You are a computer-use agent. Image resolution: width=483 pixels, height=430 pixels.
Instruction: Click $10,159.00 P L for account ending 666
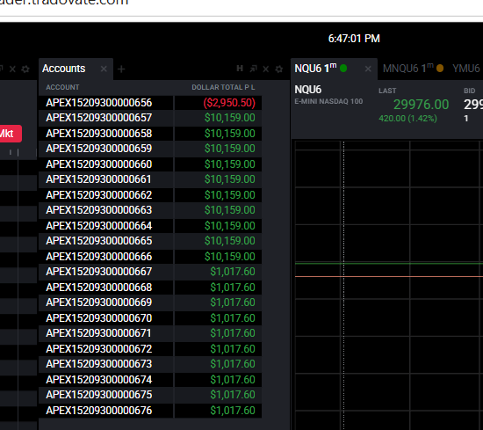coord(230,257)
